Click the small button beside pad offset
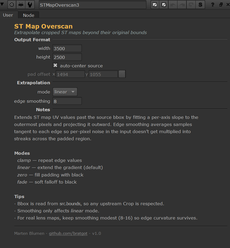230x248 pixels. point(122,74)
